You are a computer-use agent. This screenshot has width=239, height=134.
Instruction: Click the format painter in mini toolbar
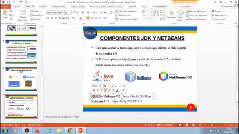tap(123, 90)
